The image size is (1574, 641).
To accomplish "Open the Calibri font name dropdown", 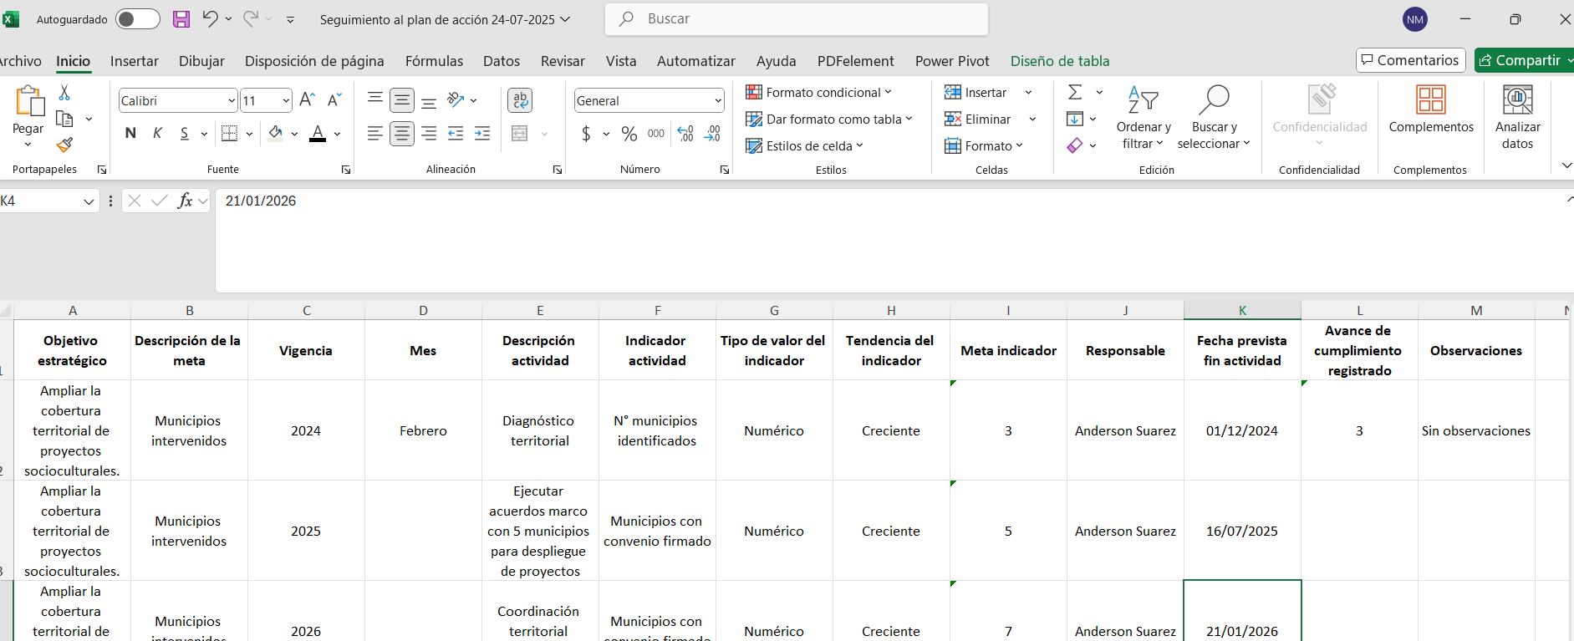I will (232, 101).
